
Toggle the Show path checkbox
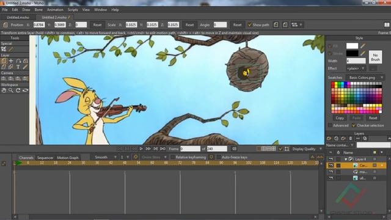[x=249, y=24]
